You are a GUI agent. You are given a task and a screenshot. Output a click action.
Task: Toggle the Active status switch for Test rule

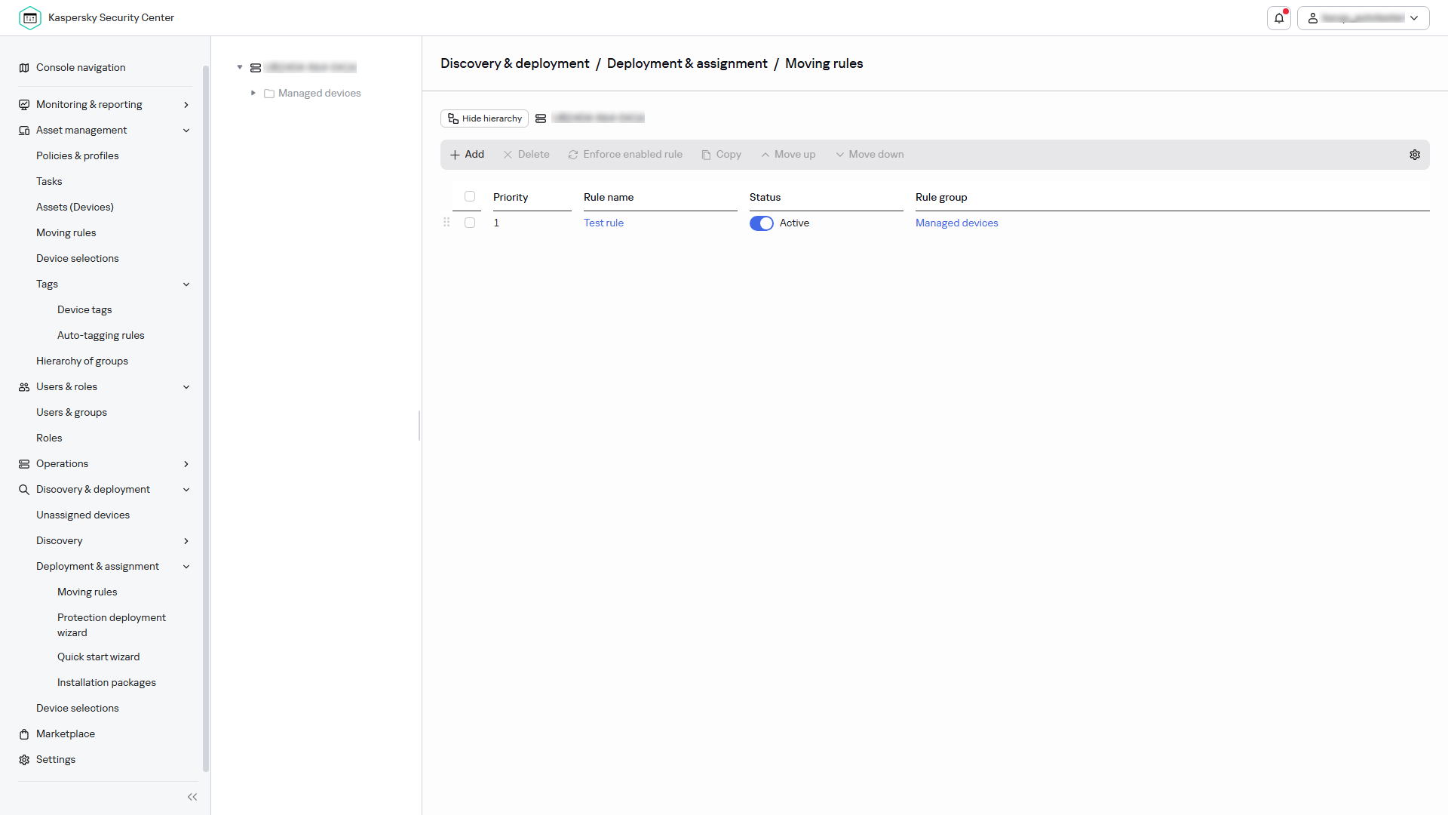pos(762,223)
